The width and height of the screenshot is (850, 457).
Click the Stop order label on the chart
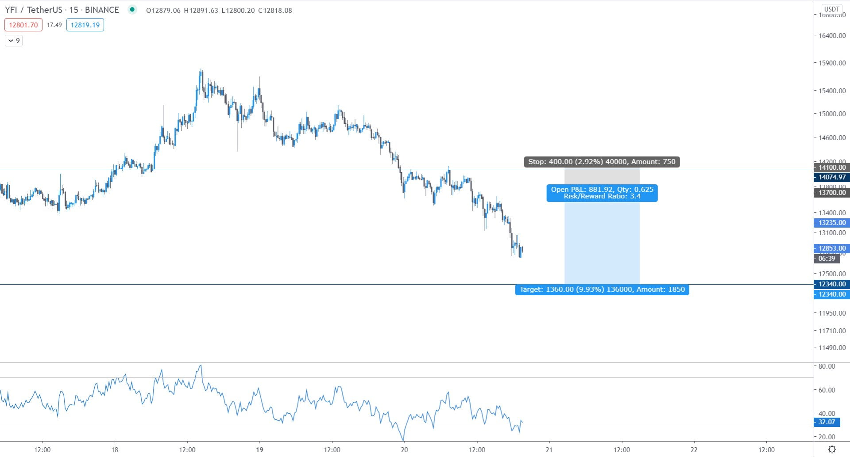pyautogui.click(x=601, y=162)
